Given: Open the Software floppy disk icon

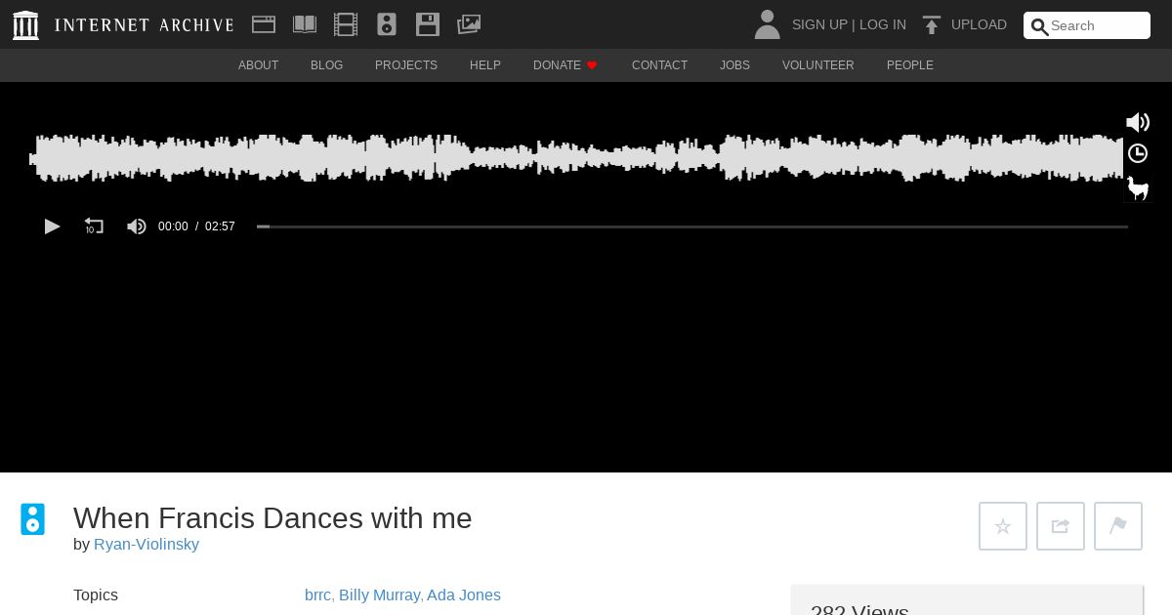Looking at the screenshot, I should [x=428, y=24].
